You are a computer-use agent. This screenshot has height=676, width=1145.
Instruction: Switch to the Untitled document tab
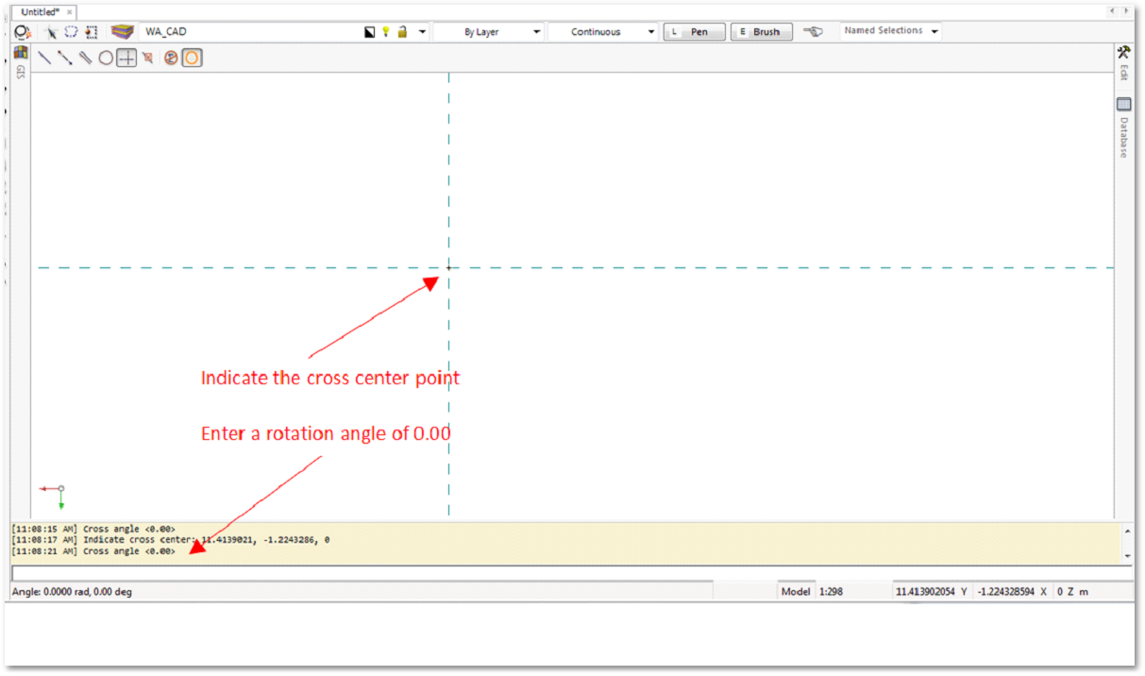coord(39,11)
